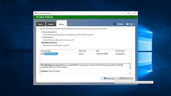Select All detected items radio button

[x=42, y=43]
